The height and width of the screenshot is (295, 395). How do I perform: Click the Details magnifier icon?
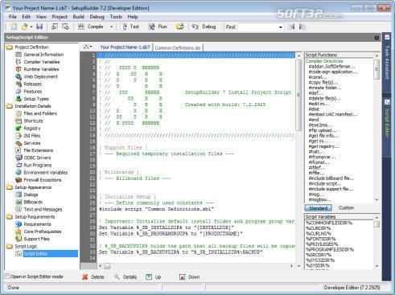117,277
